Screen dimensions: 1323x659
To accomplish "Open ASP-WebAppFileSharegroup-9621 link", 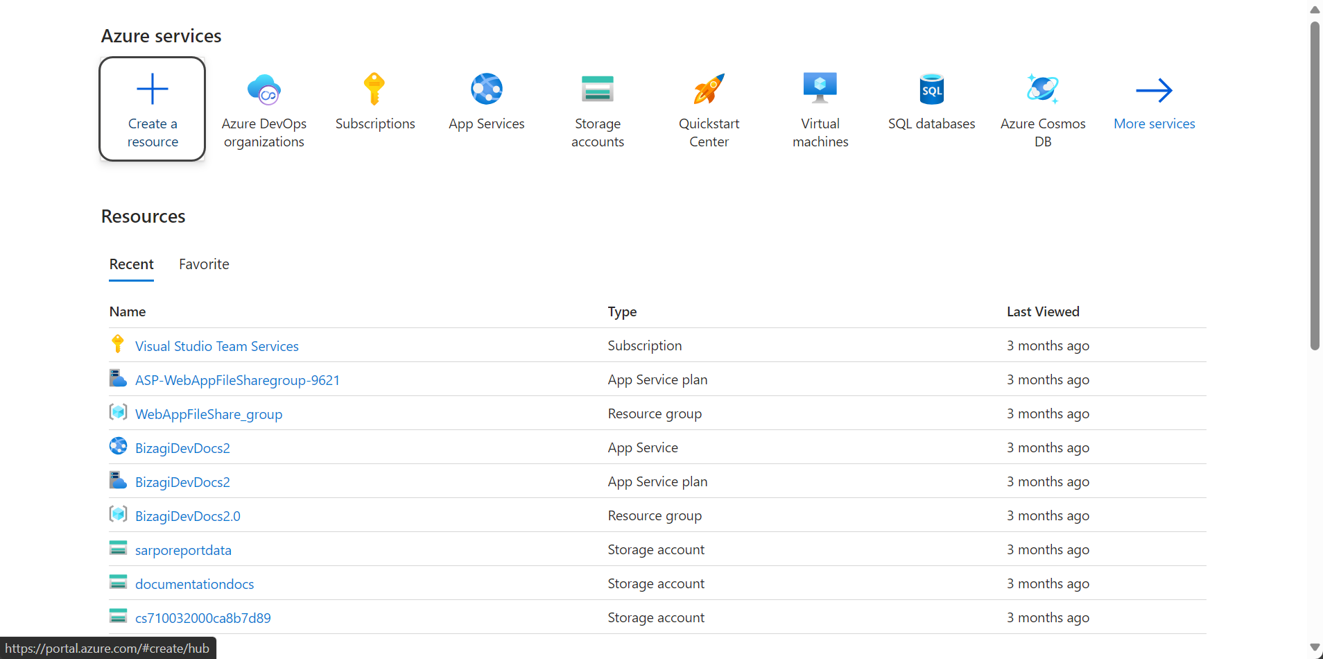I will [237, 380].
